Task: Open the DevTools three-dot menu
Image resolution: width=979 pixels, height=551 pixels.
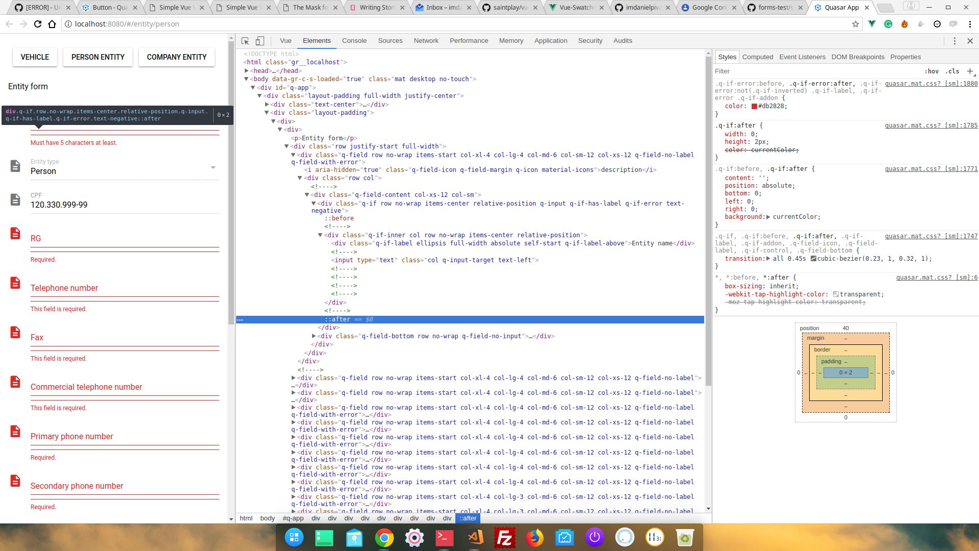Action: (954, 41)
